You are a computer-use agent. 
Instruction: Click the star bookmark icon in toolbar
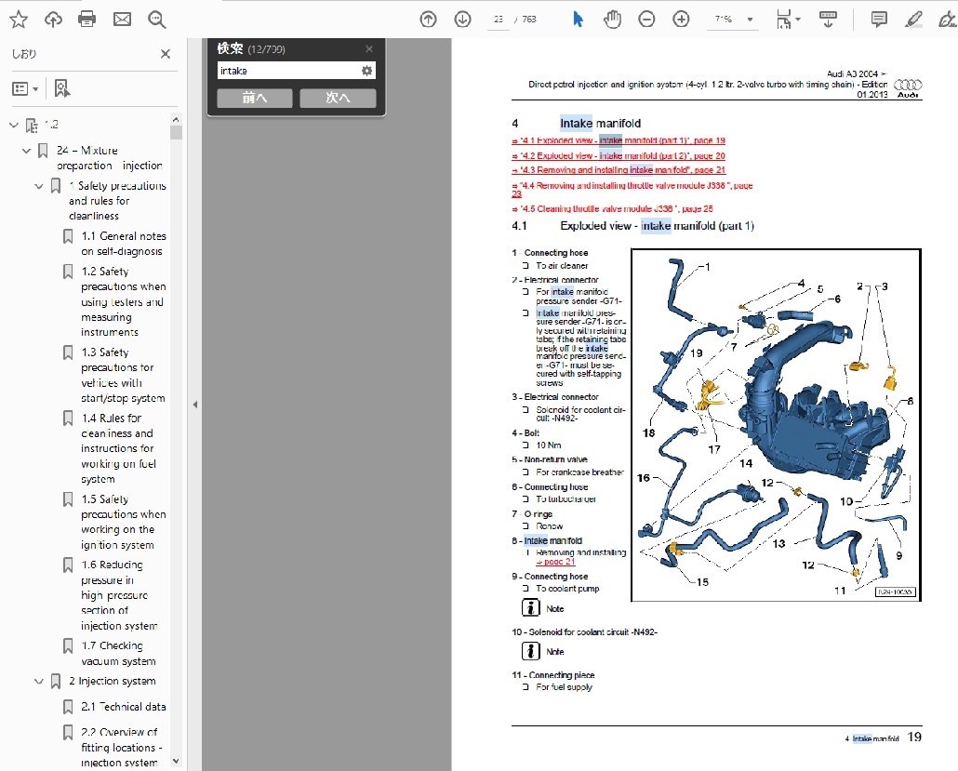click(19, 20)
